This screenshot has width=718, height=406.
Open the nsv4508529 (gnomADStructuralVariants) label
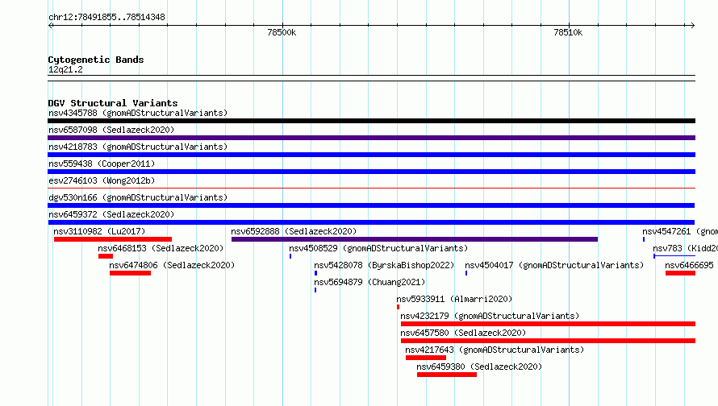pos(378,248)
